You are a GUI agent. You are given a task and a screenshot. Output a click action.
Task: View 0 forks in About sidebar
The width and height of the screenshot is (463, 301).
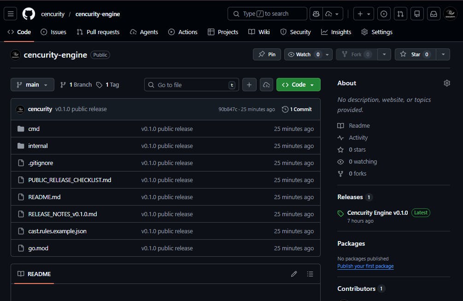(x=352, y=174)
